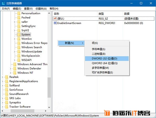Image resolution: width=156 pixels, height=118 pixels.
Task: Click the Psched folder icon
Action: tap(19, 18)
